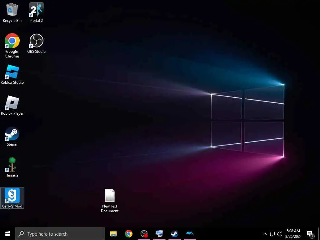Screen dimensions: 320x240
Task: Switch to the computer monitor app in taskbar
Action: [159, 234]
